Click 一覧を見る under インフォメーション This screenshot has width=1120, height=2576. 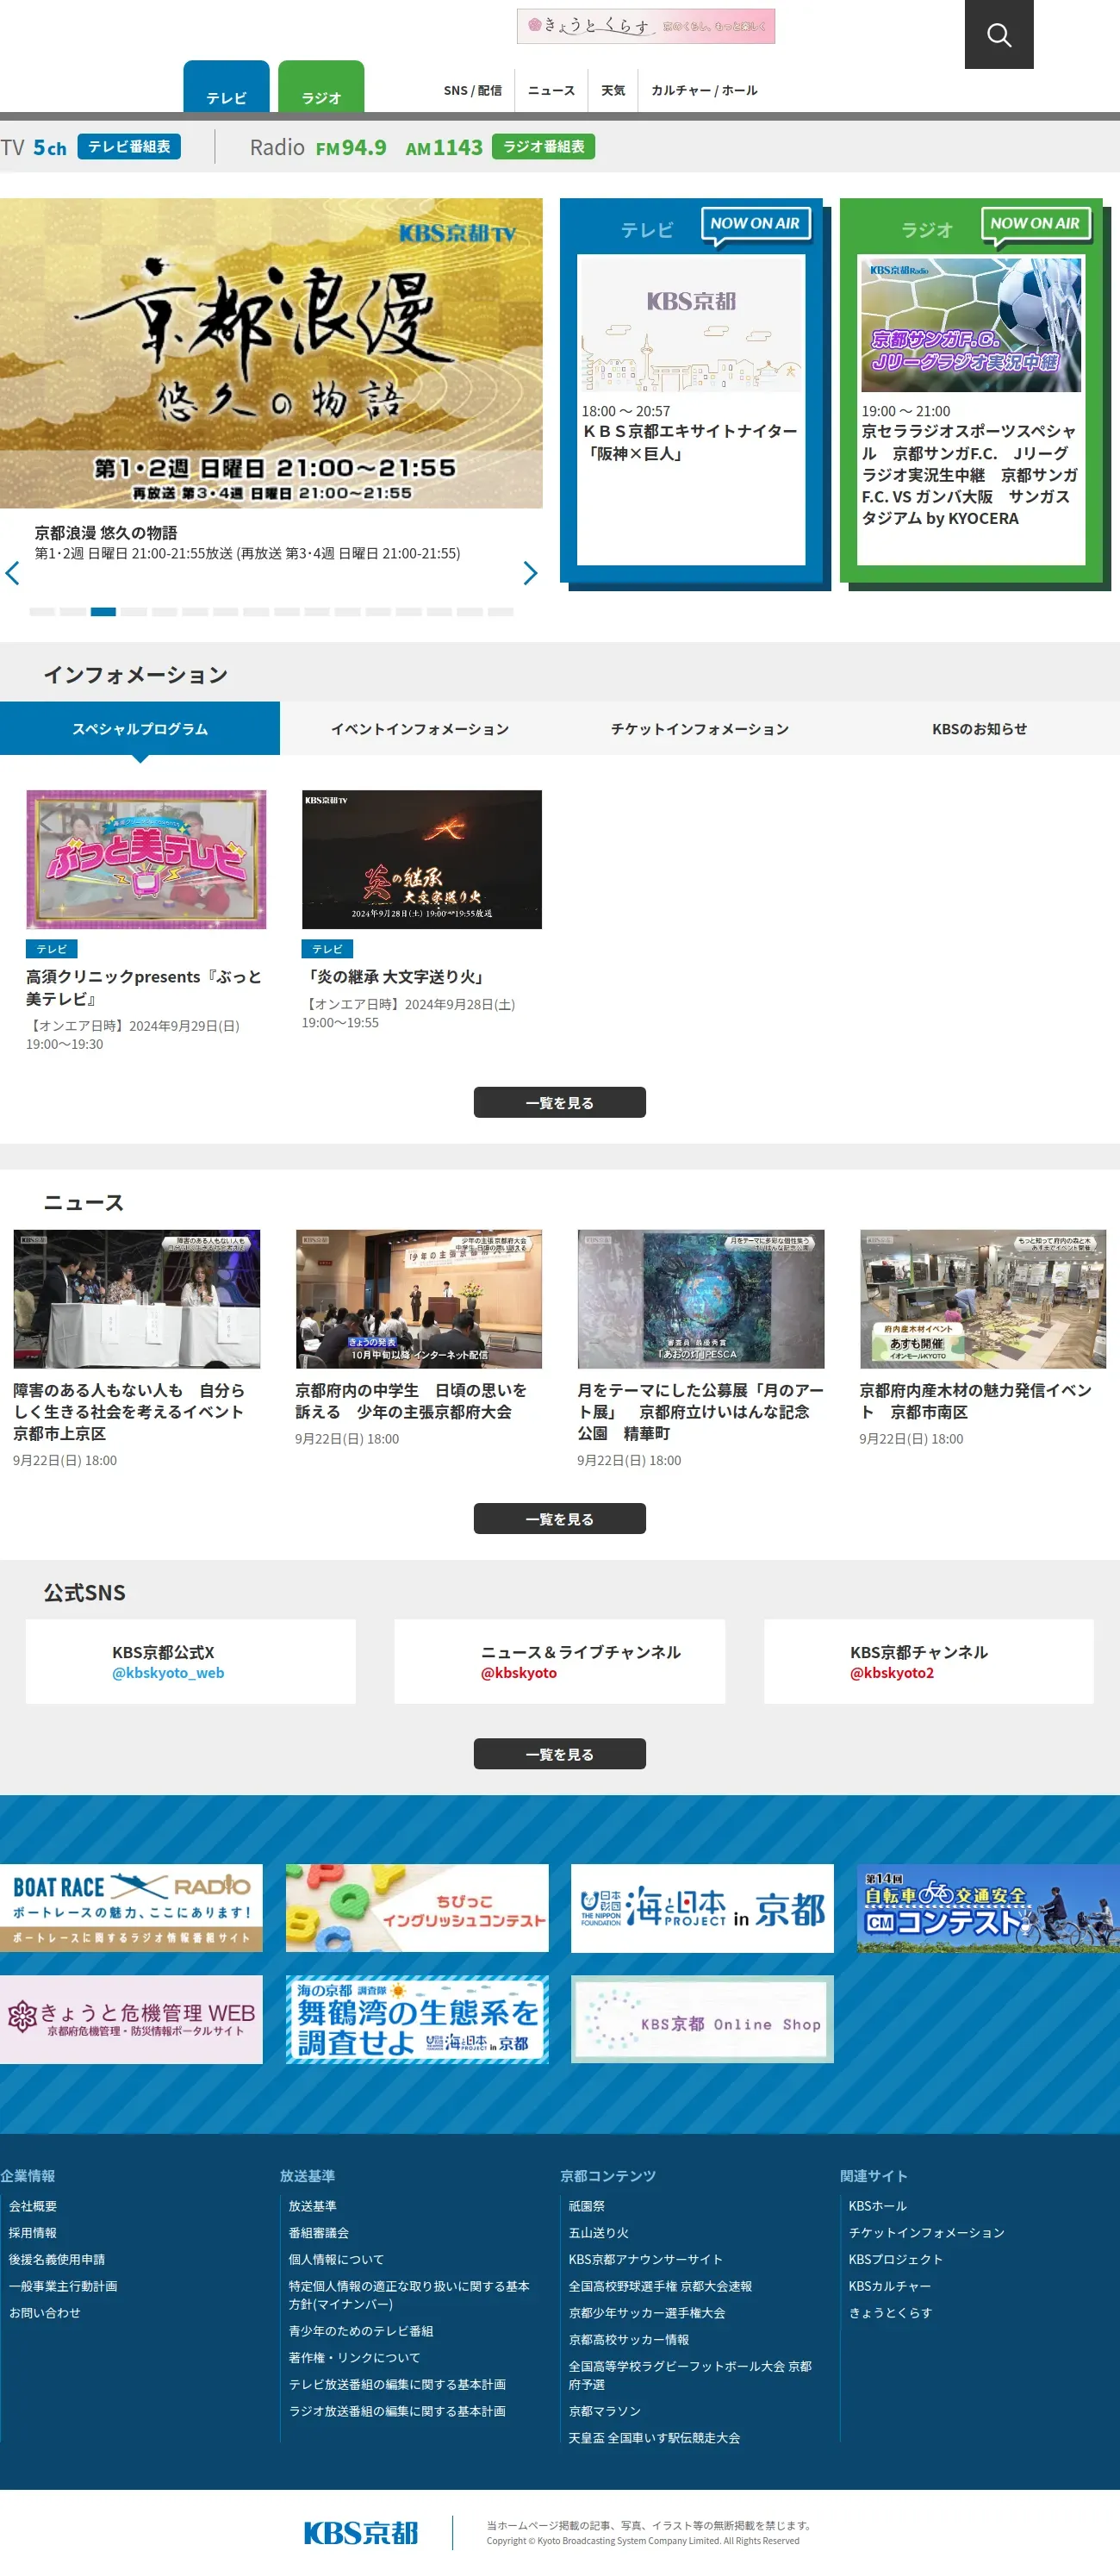coord(560,1103)
